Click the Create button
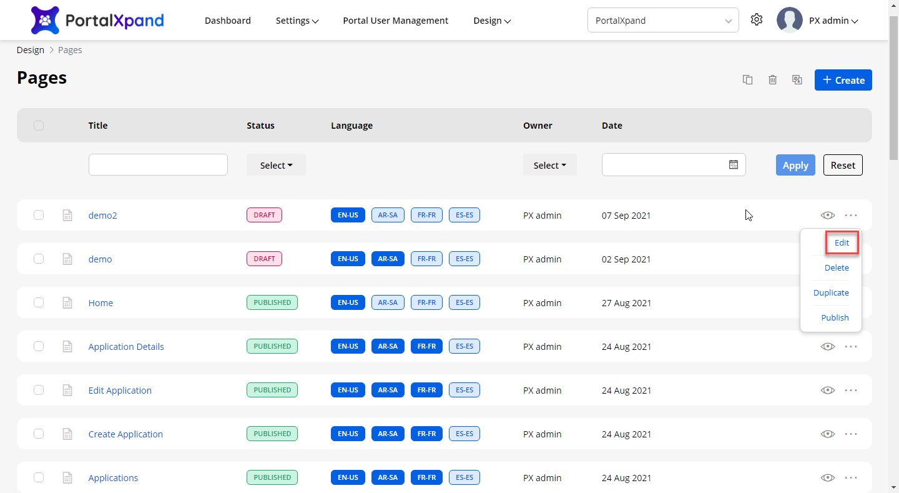Screen dimensions: 899x493 [843, 80]
